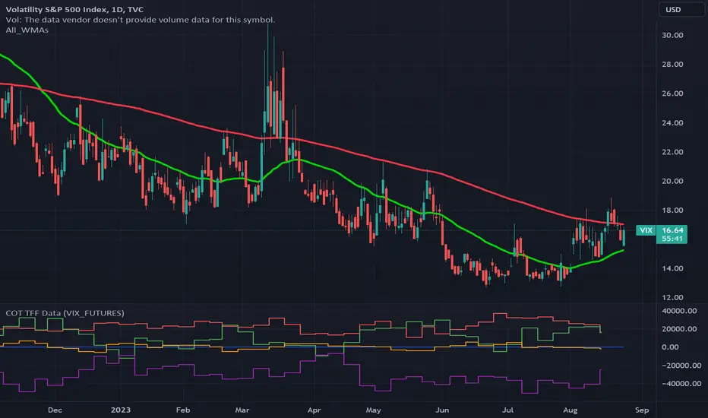Select the All_WMAs indicator label
The width and height of the screenshot is (708, 418).
point(27,30)
